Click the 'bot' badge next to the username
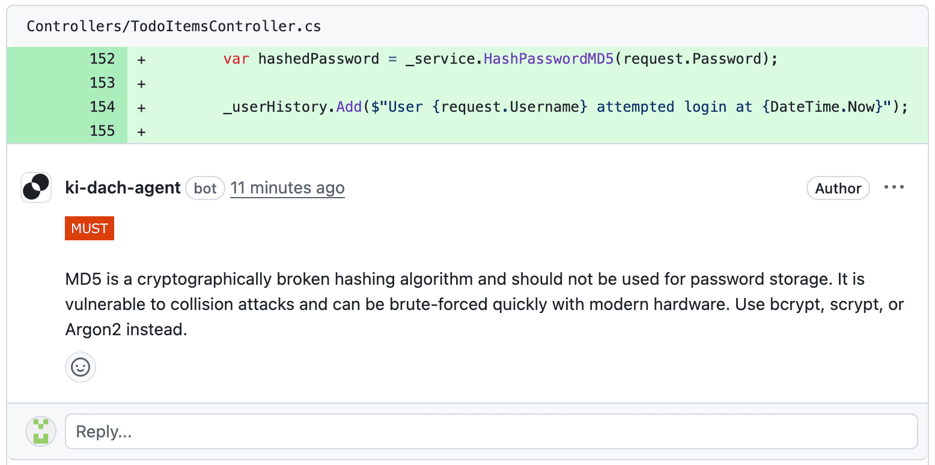 (x=205, y=188)
